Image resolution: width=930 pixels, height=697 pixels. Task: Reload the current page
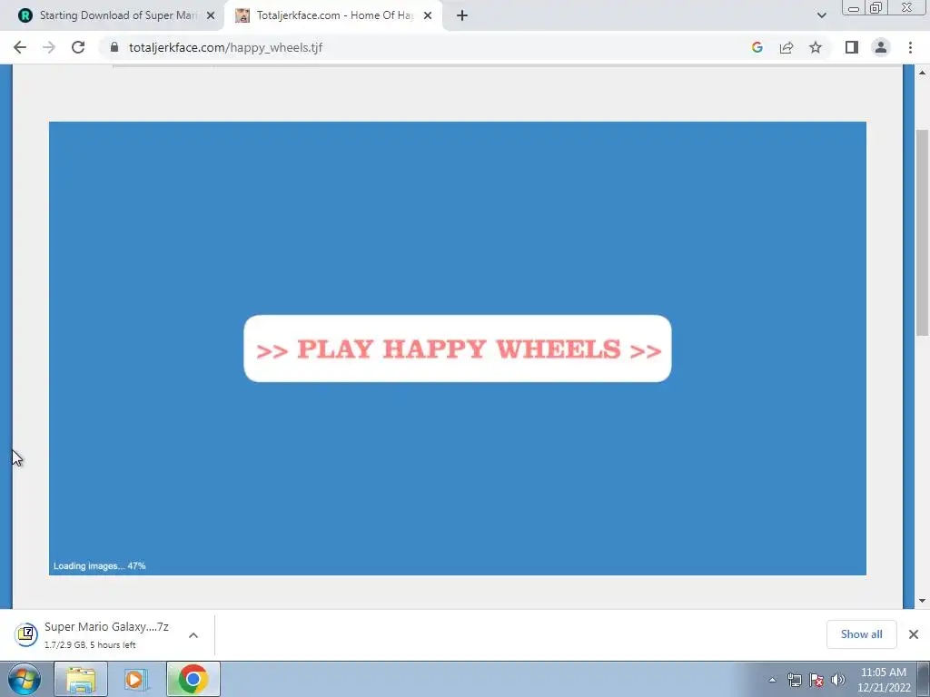(x=78, y=47)
